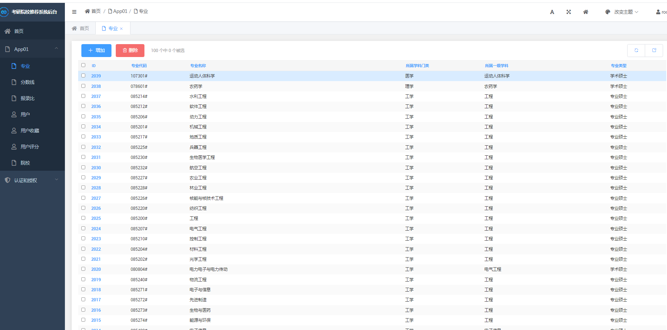Viewport: 667px width, 330px height.
Task: Open 用户 in the sidebar
Action: tap(32, 114)
